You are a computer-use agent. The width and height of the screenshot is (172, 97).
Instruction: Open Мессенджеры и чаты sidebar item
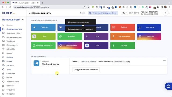14,29
